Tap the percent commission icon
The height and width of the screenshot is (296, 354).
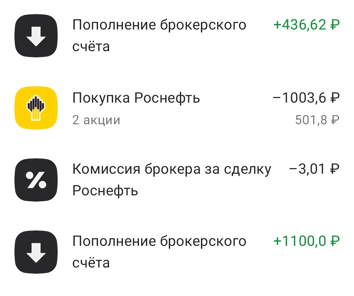point(36,180)
